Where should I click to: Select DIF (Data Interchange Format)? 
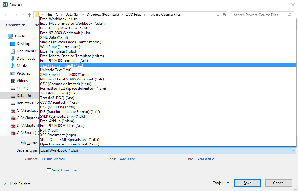coord(168,111)
